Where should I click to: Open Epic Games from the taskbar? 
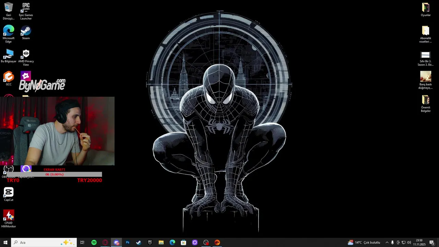click(150, 243)
